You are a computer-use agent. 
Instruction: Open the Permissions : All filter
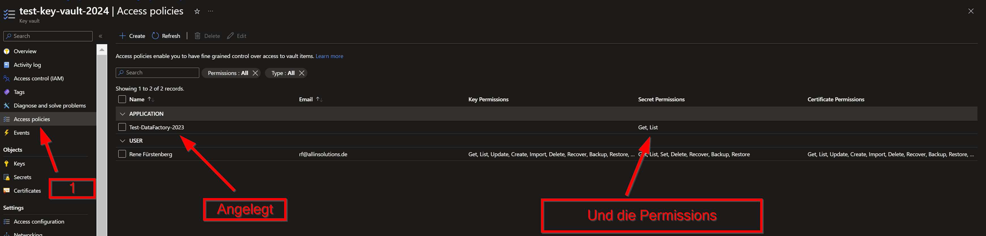click(228, 73)
